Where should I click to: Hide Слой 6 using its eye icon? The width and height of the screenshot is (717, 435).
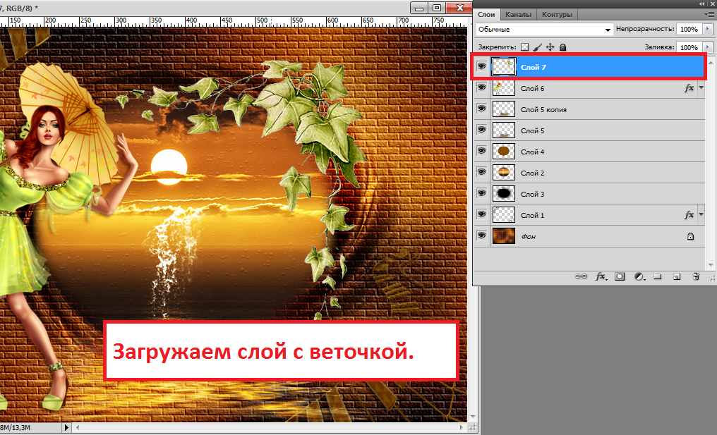[x=481, y=88]
